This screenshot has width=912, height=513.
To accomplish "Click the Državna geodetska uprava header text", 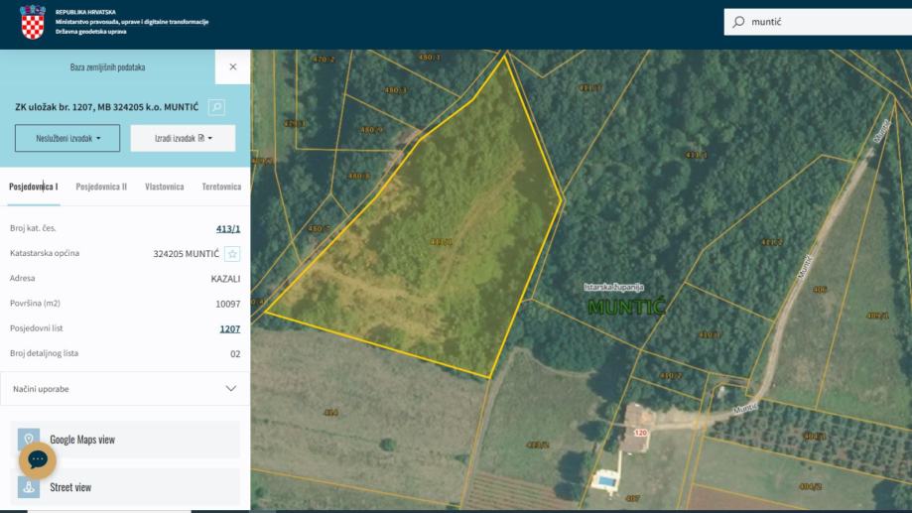I will (90, 32).
